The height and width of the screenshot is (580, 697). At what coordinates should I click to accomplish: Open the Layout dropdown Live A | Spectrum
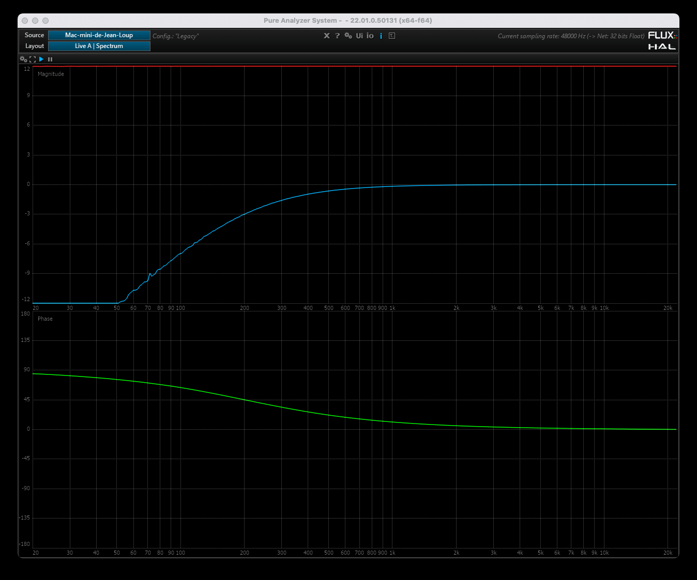99,46
